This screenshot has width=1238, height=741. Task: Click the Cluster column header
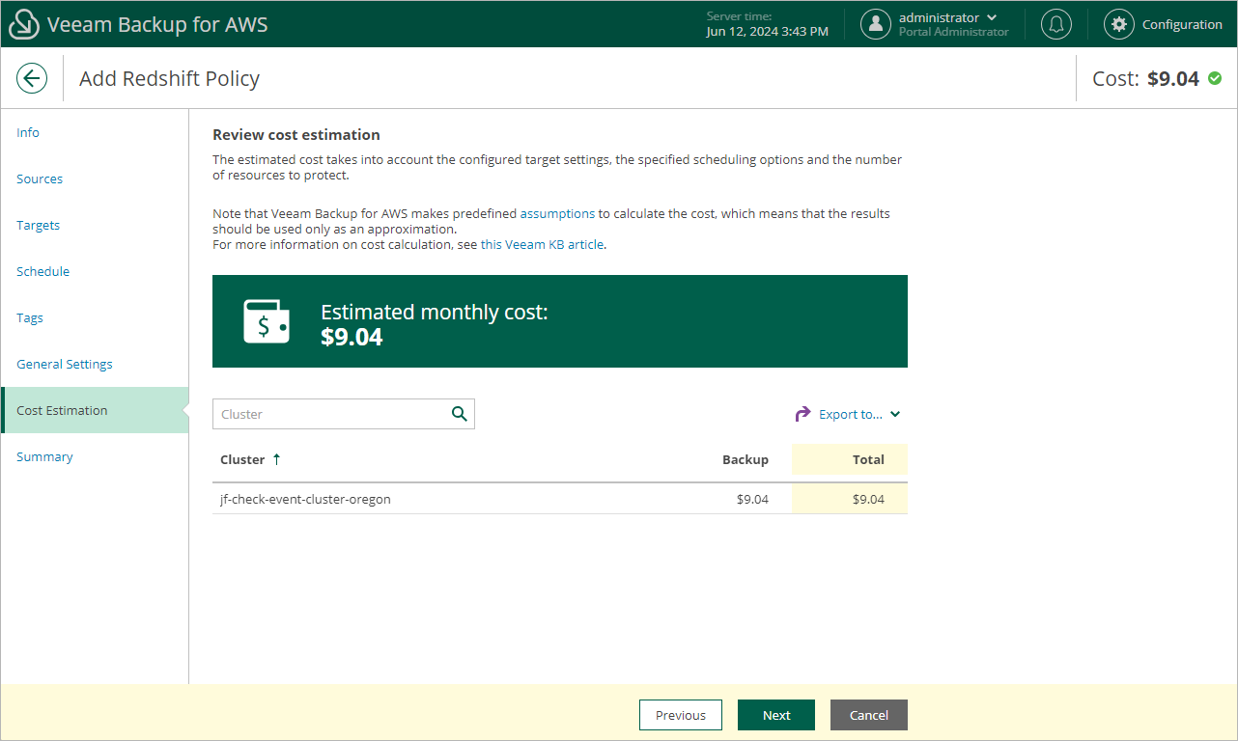point(242,459)
